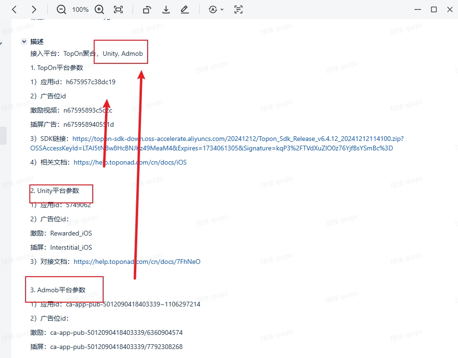Download the image
Screen dimensions: 458x358
point(166,9)
